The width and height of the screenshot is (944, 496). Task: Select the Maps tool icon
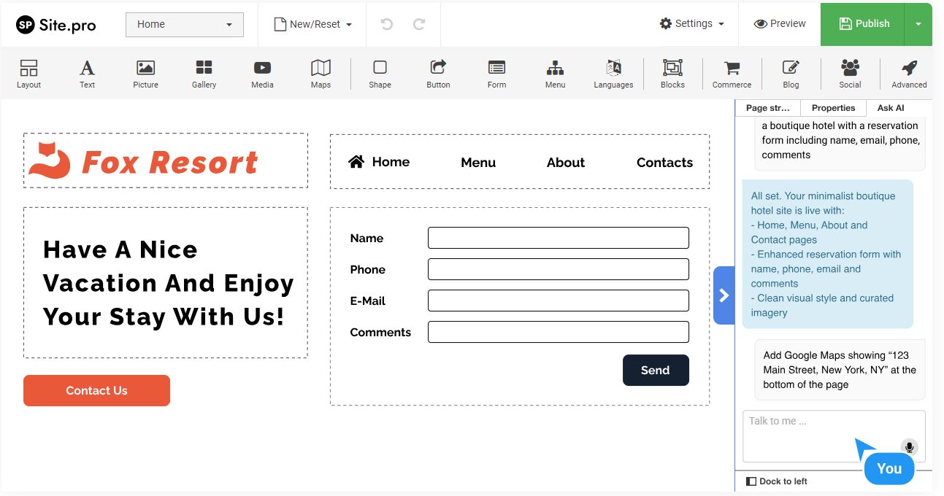pos(321,74)
